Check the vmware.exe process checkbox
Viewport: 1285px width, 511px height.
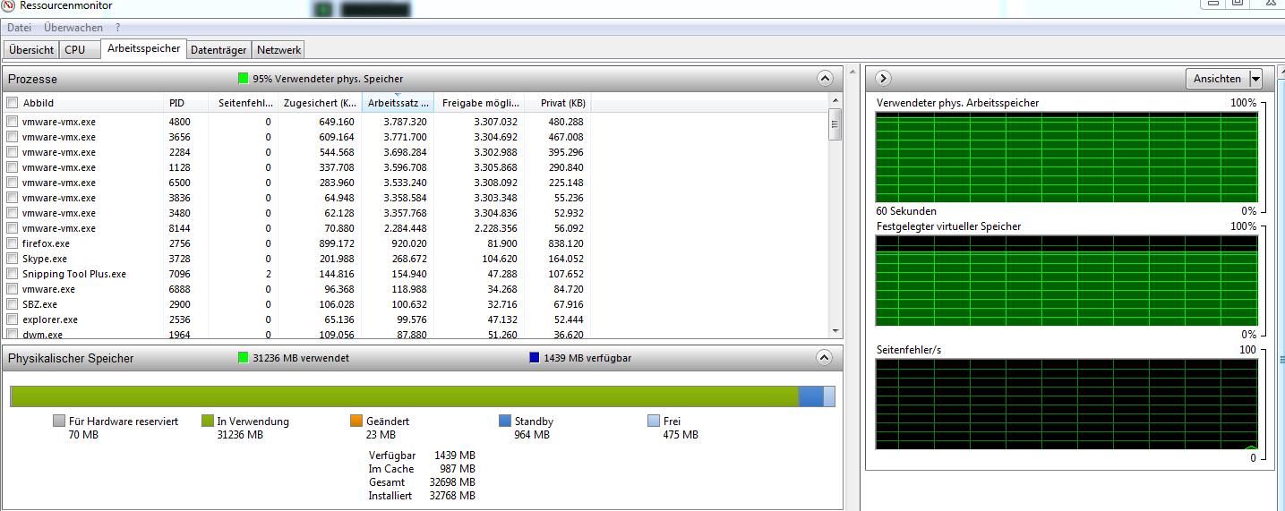(x=12, y=289)
